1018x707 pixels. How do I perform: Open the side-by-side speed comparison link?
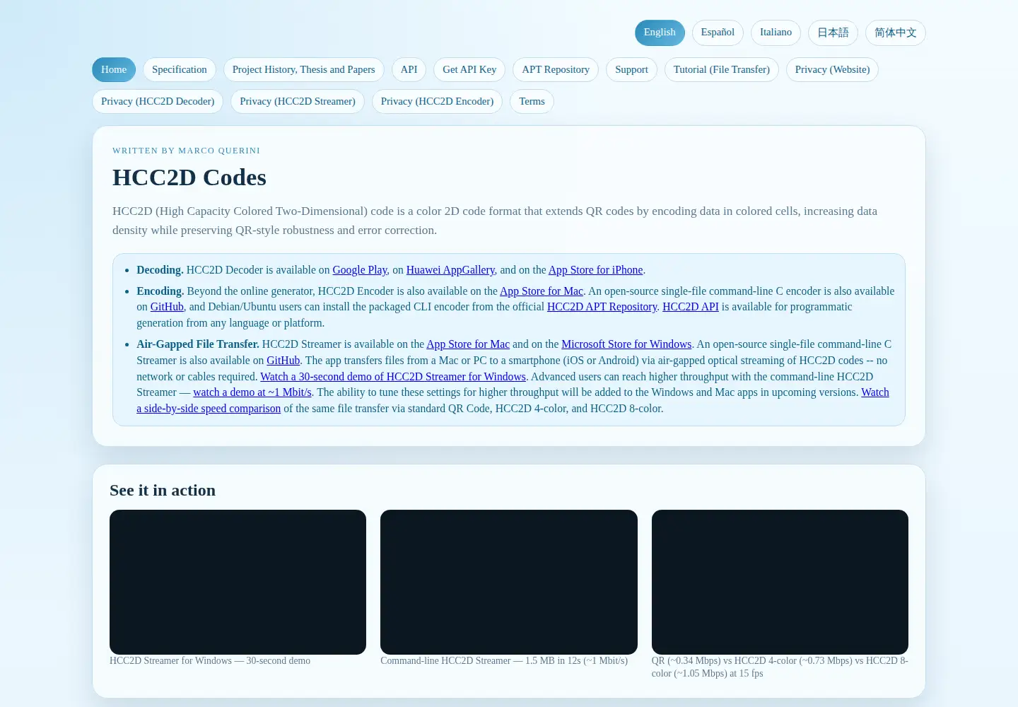[209, 409]
